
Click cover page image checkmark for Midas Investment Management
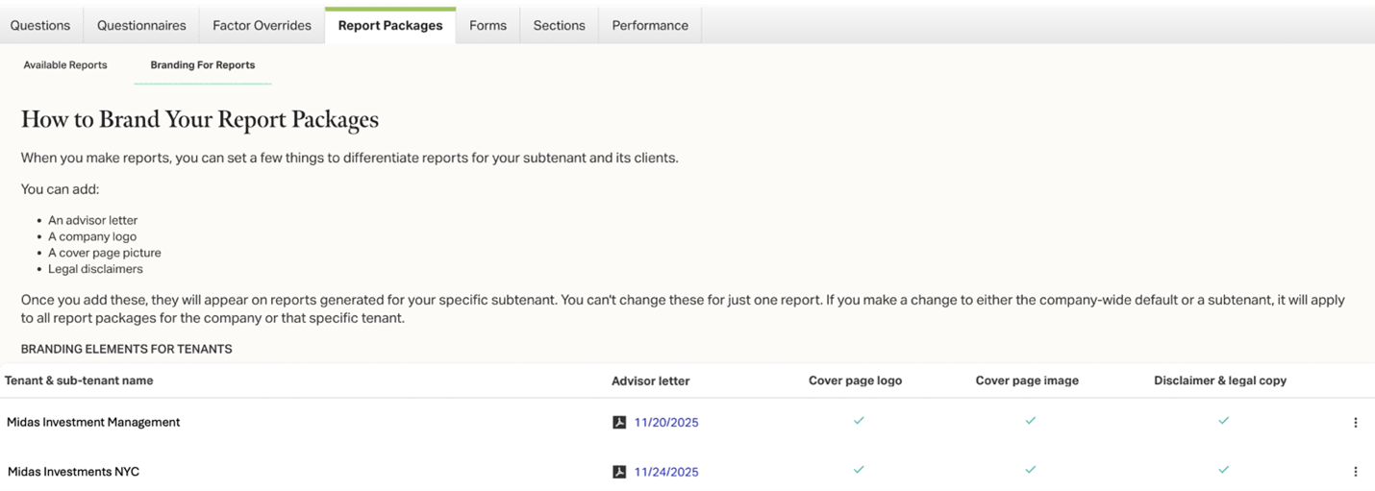click(x=1030, y=421)
